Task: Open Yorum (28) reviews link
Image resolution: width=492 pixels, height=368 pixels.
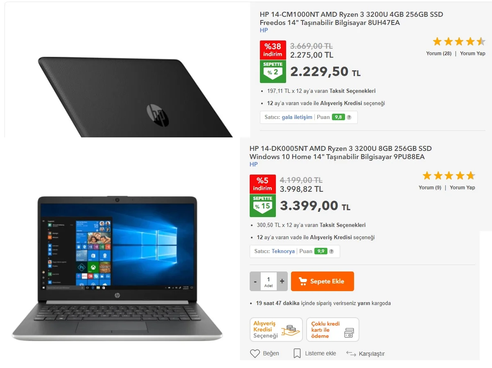Action: 439,54
